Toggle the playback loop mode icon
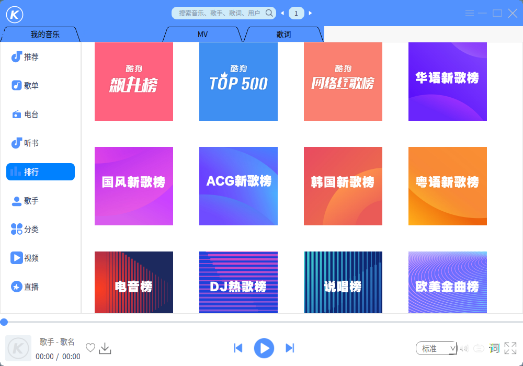Screen dimensions: 523x366 479,349
